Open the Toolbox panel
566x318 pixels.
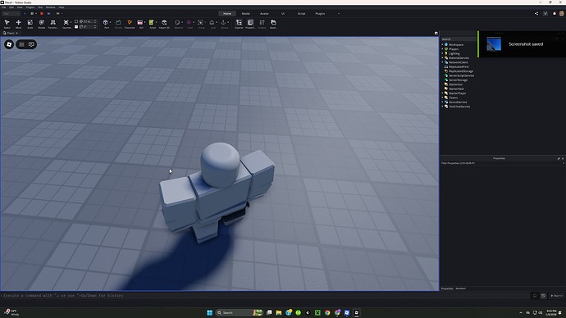pos(262,24)
